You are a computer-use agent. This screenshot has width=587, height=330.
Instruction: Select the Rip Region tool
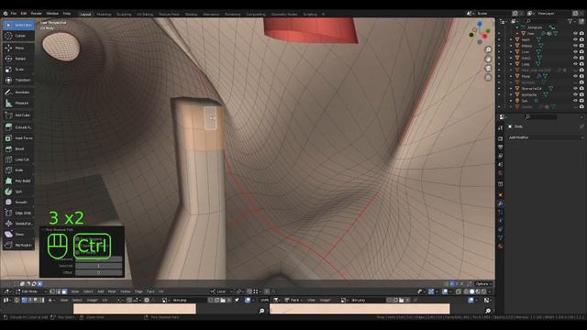point(18,245)
